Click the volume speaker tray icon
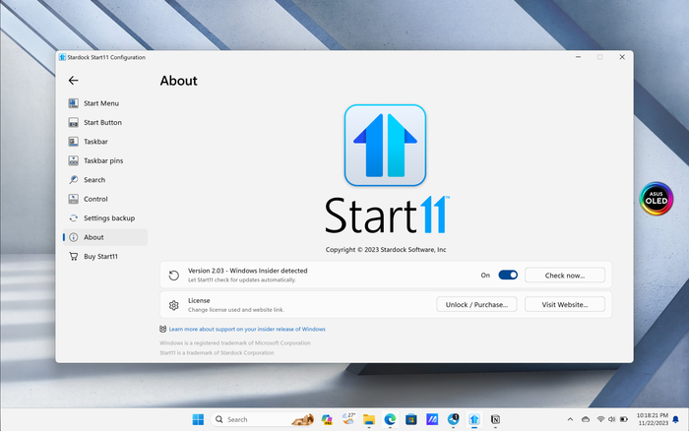This screenshot has height=431, width=689. [611, 419]
